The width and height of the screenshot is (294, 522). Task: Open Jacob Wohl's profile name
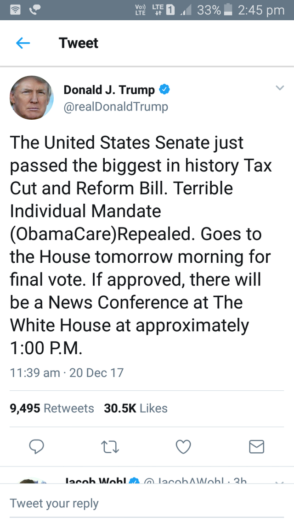click(x=96, y=481)
